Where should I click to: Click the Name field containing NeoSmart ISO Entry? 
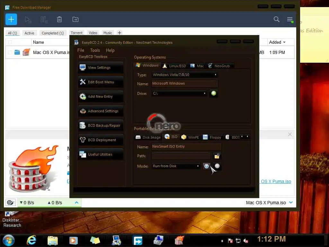pyautogui.click(x=187, y=146)
